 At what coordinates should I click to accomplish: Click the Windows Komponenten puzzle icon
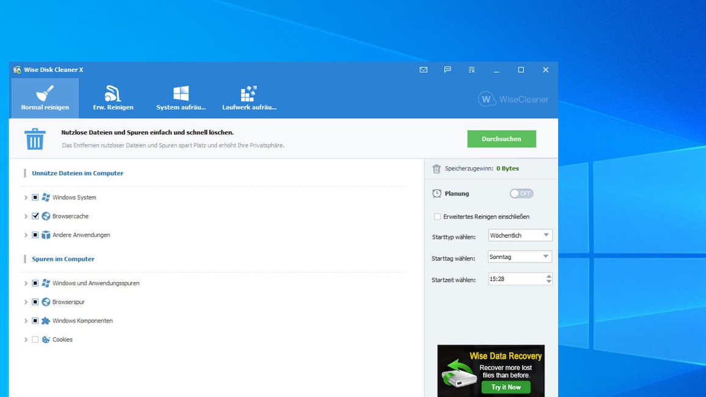coord(46,321)
